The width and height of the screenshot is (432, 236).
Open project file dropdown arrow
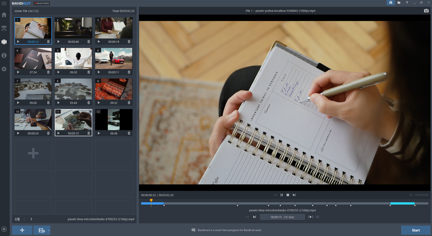pos(49,230)
